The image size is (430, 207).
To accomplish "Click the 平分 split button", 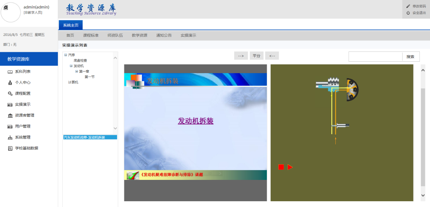I will click(x=256, y=56).
